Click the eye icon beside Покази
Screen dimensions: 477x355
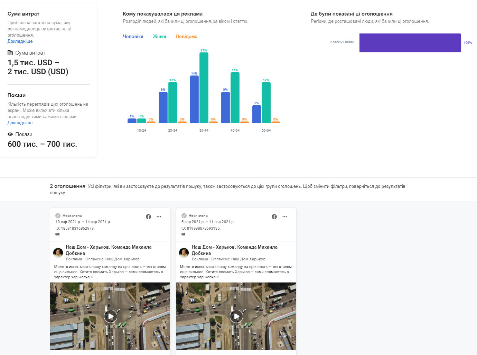[x=10, y=134]
